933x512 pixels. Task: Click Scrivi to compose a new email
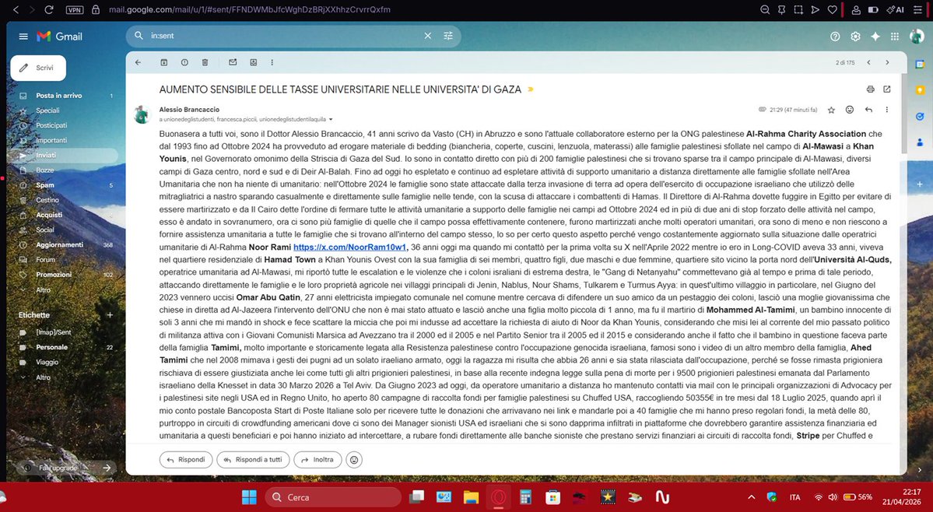pyautogui.click(x=38, y=68)
